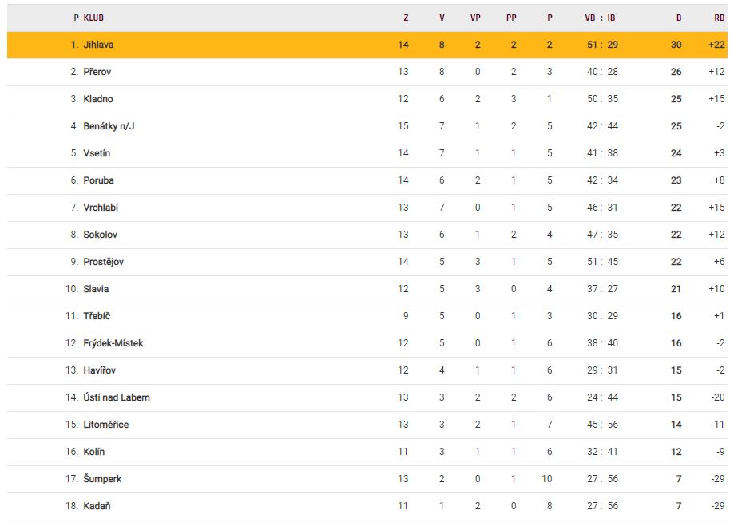Click the Litoměřice team name
This screenshot has width=734, height=526.
click(105, 425)
